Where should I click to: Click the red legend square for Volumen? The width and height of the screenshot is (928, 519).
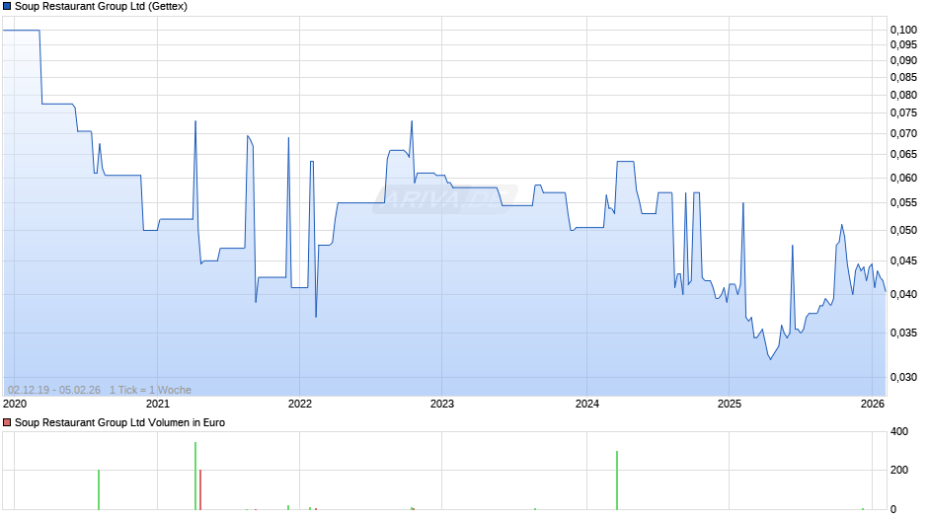coord(7,422)
